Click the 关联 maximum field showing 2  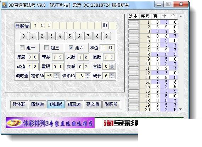click(86, 67)
